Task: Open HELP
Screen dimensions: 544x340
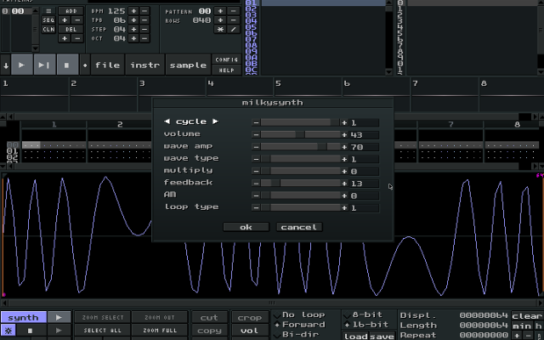Action: pyautogui.click(x=227, y=70)
